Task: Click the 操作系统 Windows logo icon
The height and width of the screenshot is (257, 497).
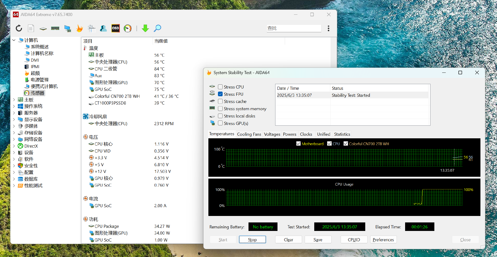Action: coord(20,106)
